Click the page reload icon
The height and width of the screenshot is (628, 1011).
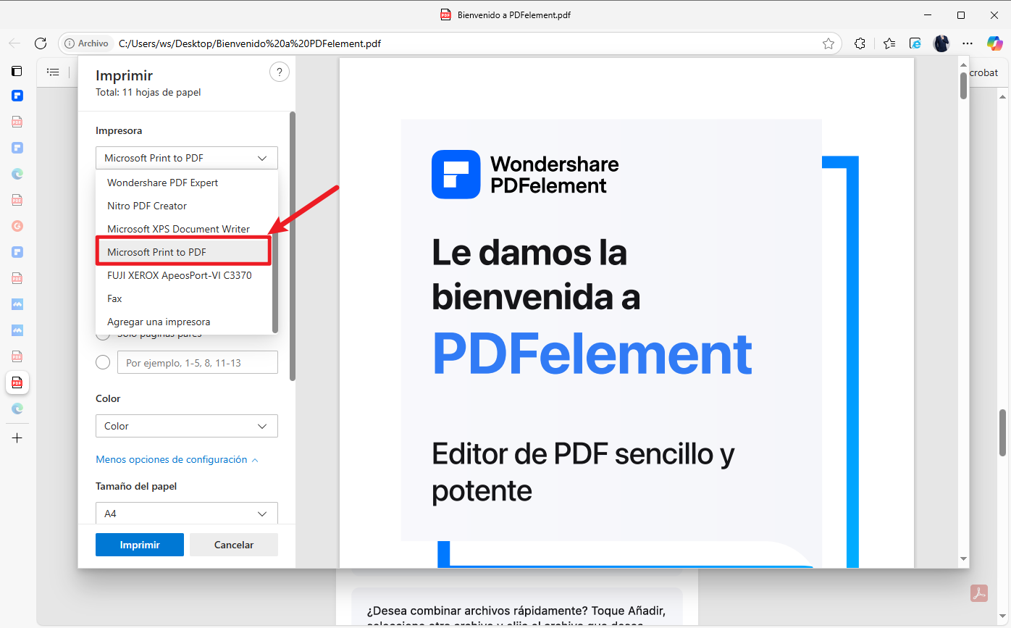coord(41,43)
